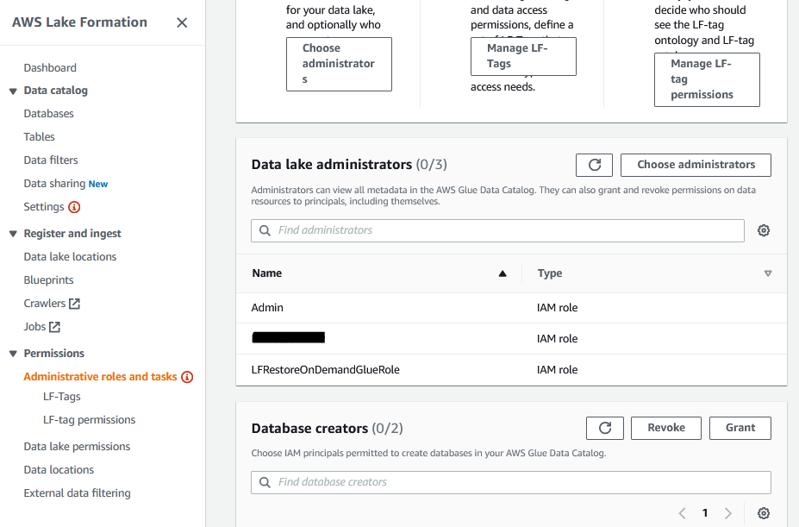Open LF-tag permissions page

click(x=89, y=420)
